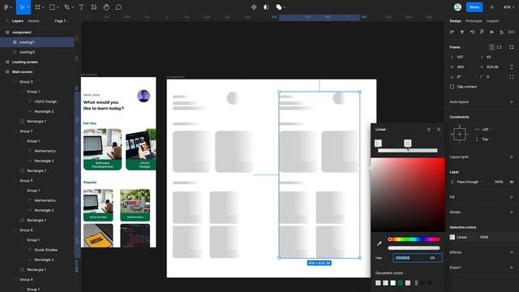Align selection to right
This screenshot has height=292, width=519.
coord(472,32)
